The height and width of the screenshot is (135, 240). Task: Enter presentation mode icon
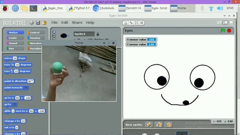(231, 22)
